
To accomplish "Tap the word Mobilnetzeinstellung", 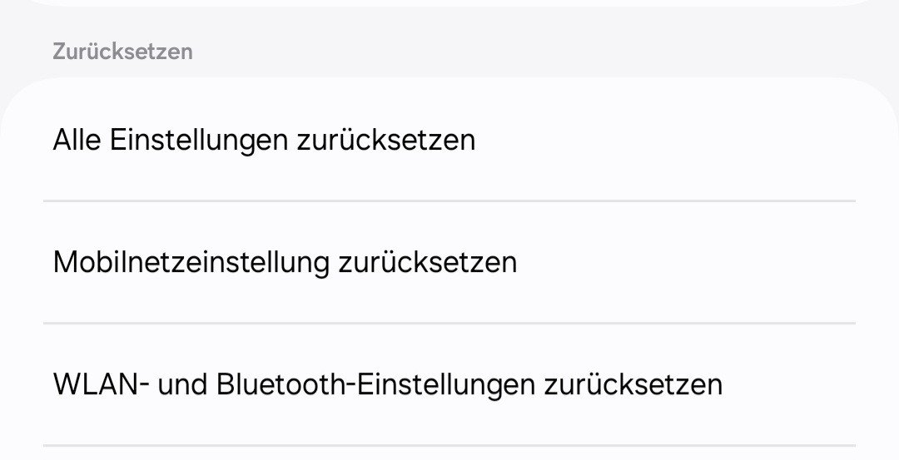I will (x=191, y=262).
